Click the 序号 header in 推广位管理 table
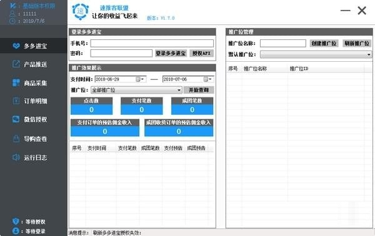 tap(233, 69)
